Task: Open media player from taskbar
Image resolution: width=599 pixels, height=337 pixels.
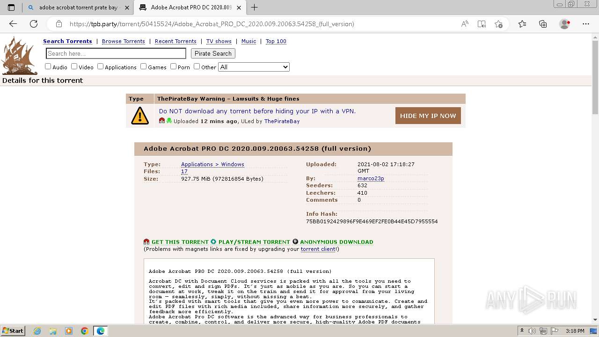Action: 69,331
